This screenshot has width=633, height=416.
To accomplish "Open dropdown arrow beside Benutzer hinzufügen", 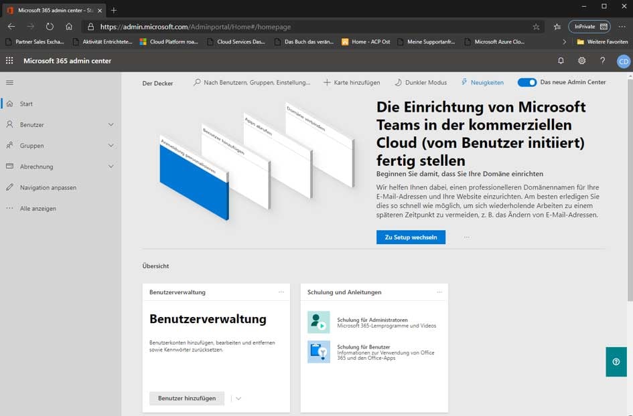I will click(238, 398).
